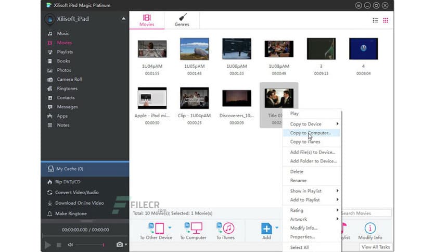
Task: Open the Ringtones section
Action: [67, 89]
